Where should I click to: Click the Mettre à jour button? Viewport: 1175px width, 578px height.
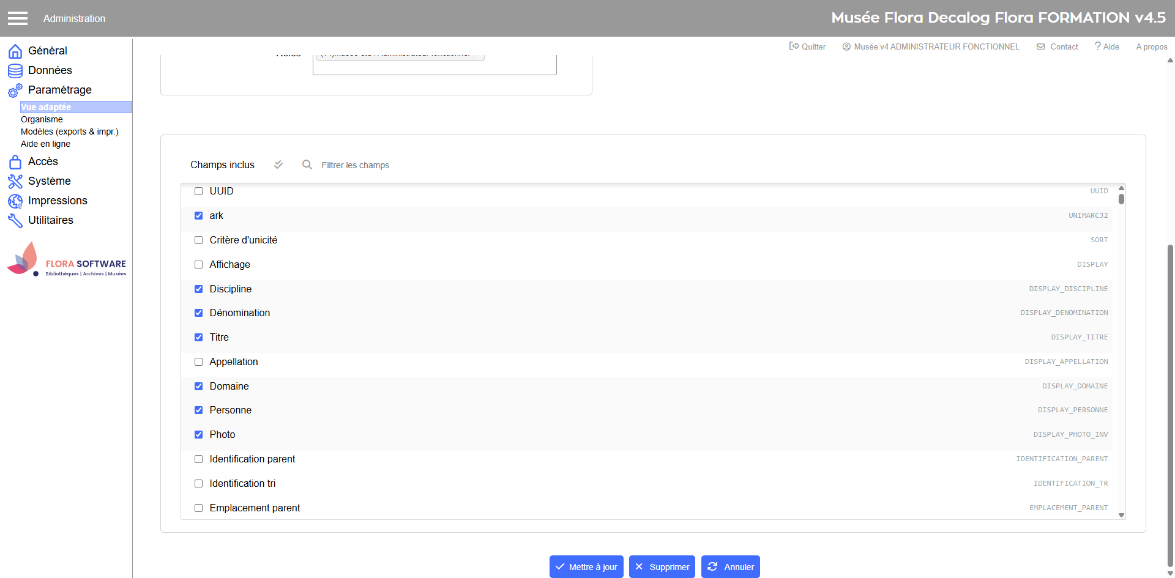586,567
